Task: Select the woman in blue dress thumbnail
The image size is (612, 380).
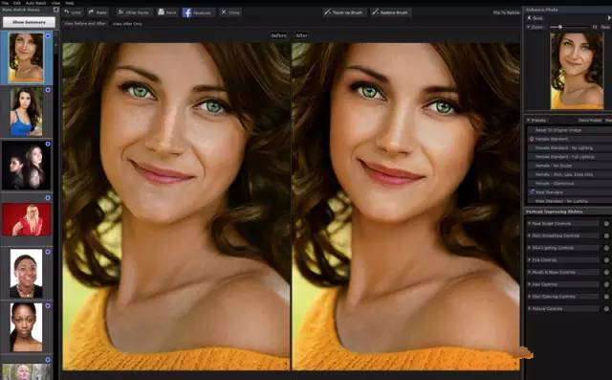Action: 27,112
